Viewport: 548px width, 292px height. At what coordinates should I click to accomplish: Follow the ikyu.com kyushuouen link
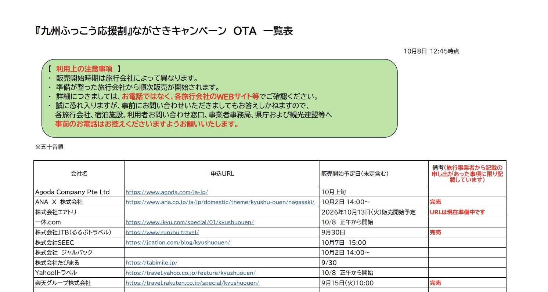[x=190, y=222]
